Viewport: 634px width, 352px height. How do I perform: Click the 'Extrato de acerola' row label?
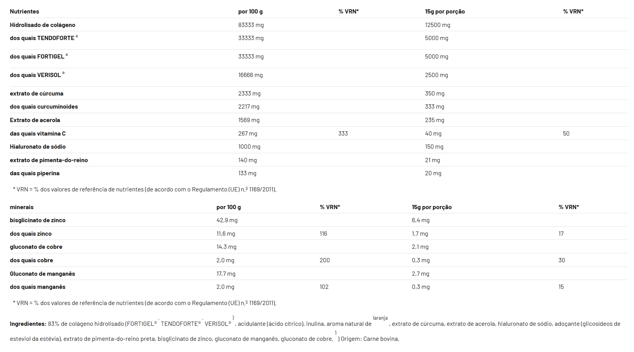35,120
